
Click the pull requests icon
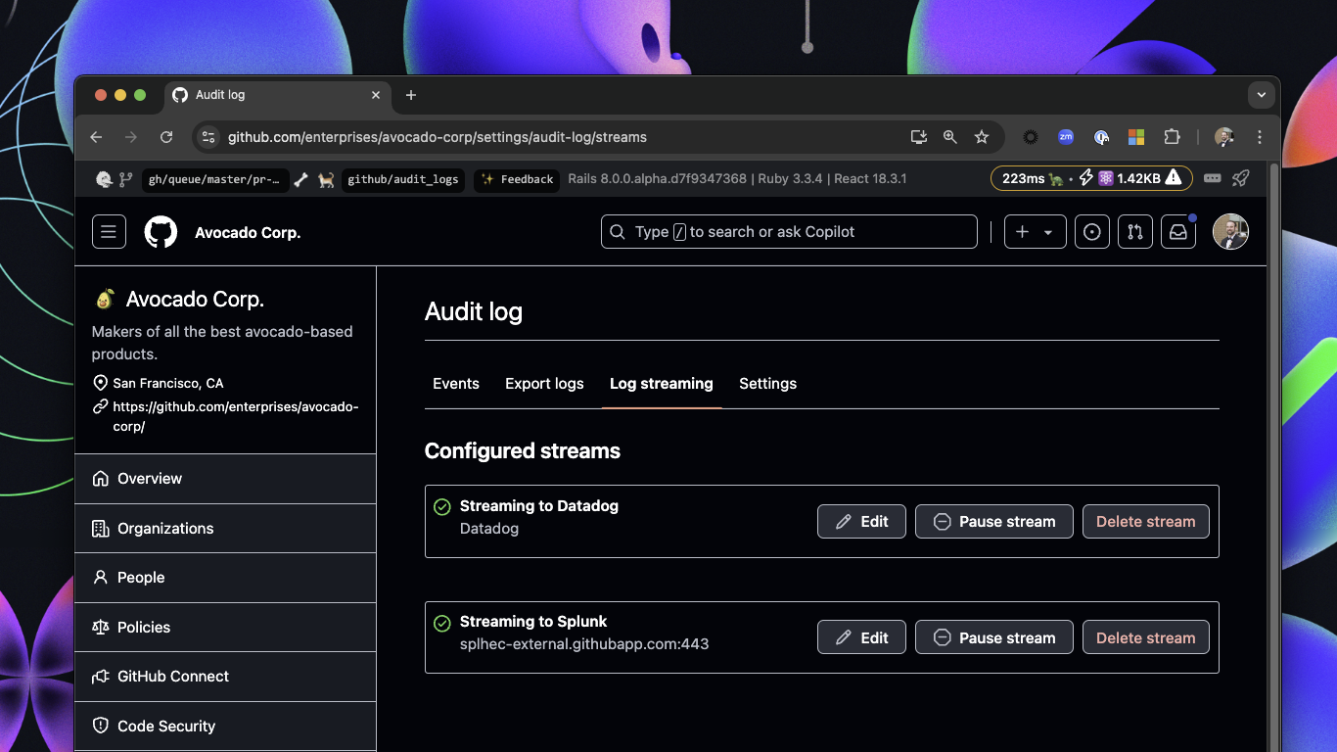point(1134,231)
